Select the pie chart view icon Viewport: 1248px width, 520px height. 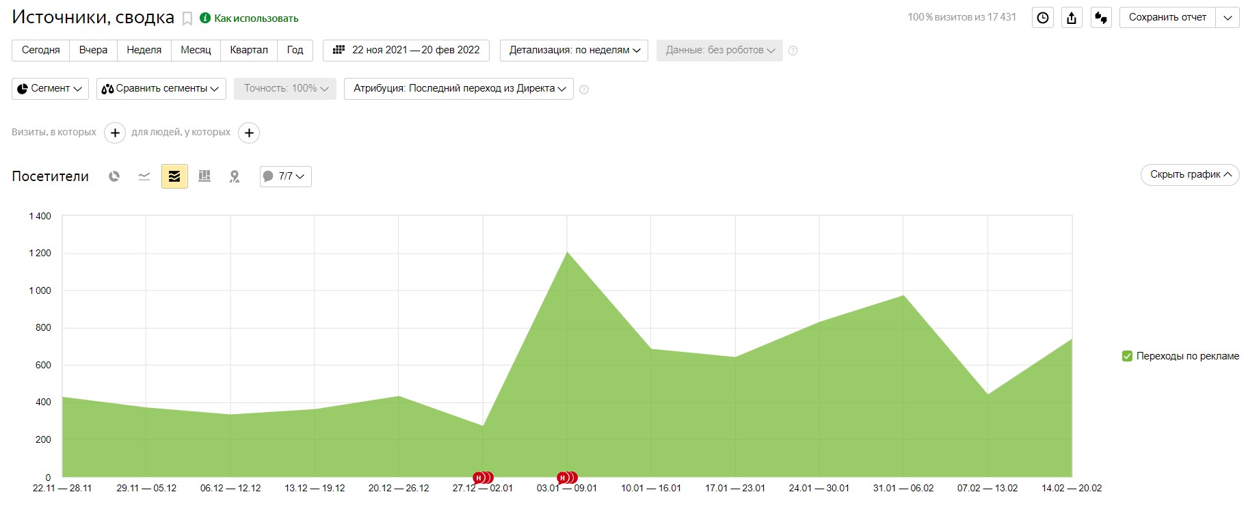114,176
